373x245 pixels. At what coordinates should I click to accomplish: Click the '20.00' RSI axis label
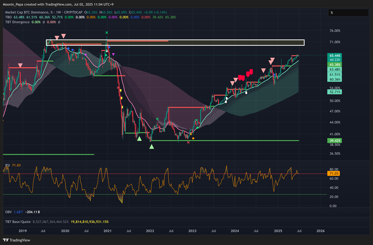(334, 197)
